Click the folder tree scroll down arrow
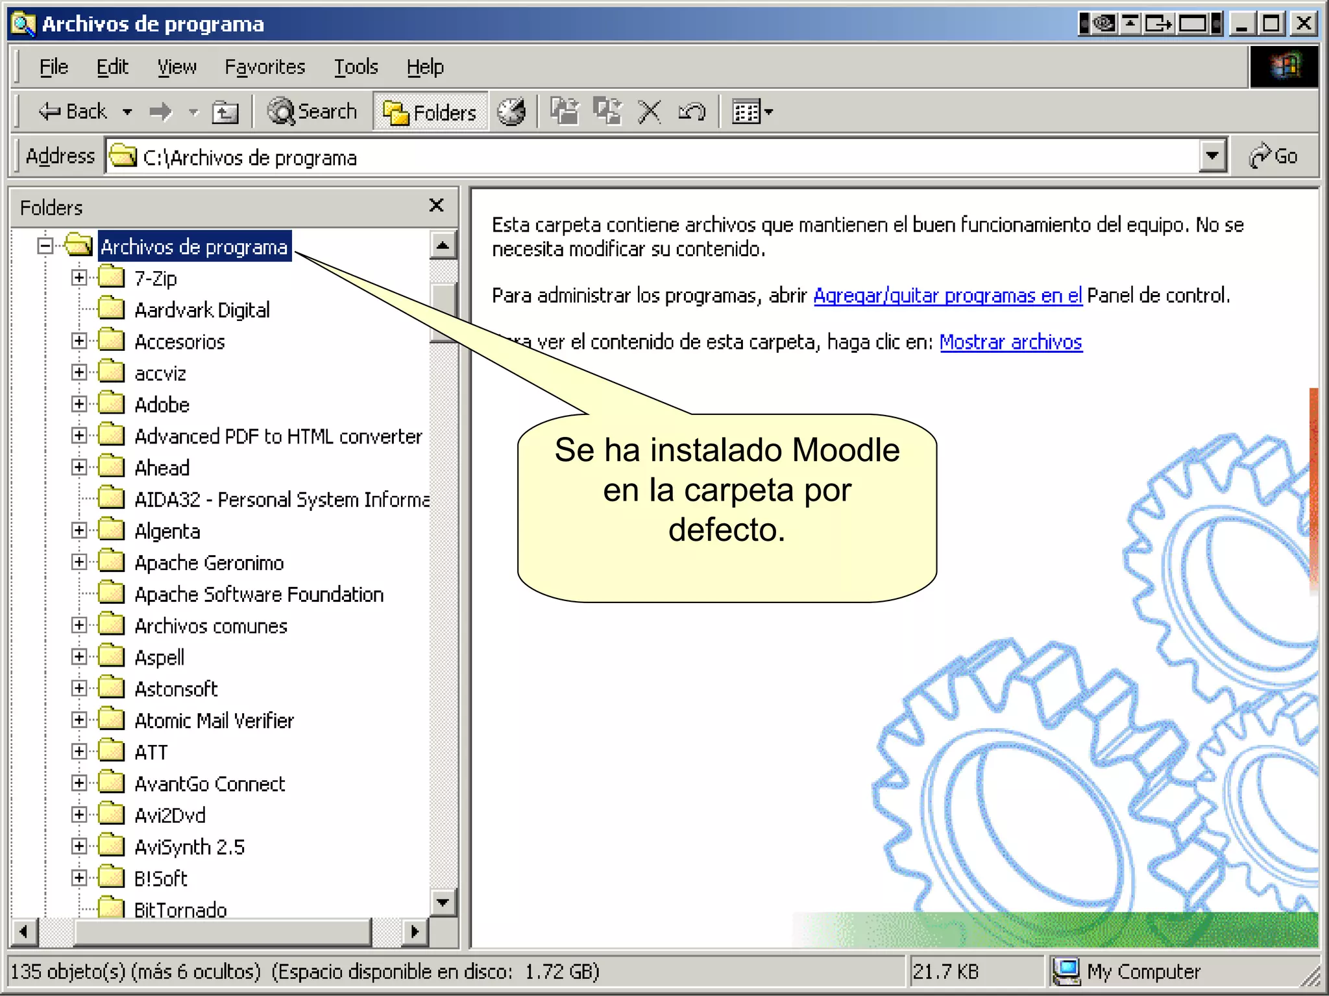The image size is (1329, 996). coord(443,902)
